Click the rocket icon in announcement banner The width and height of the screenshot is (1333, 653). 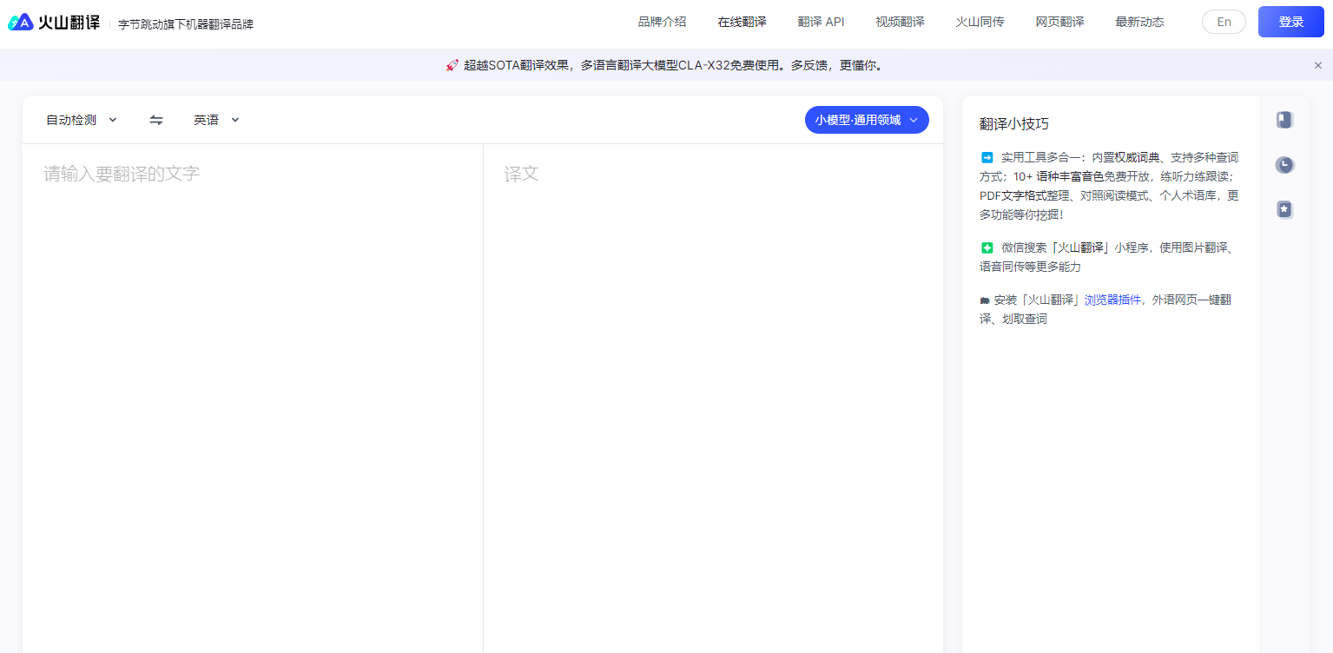[x=452, y=65]
